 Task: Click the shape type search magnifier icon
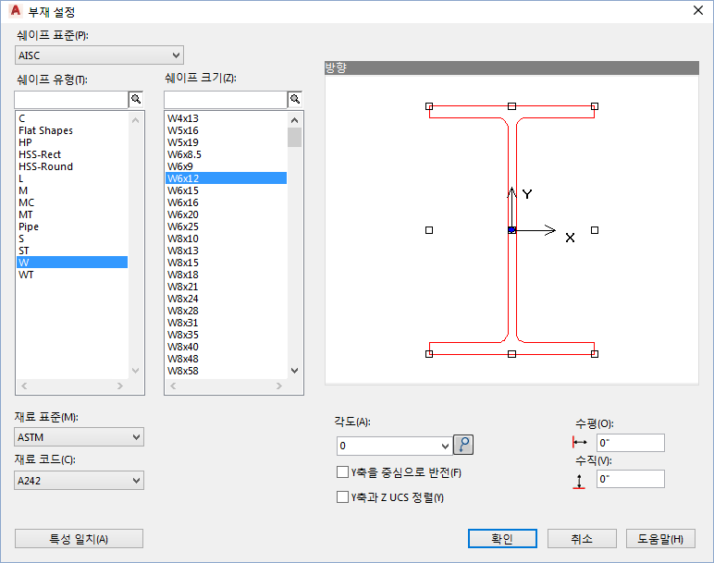[136, 99]
